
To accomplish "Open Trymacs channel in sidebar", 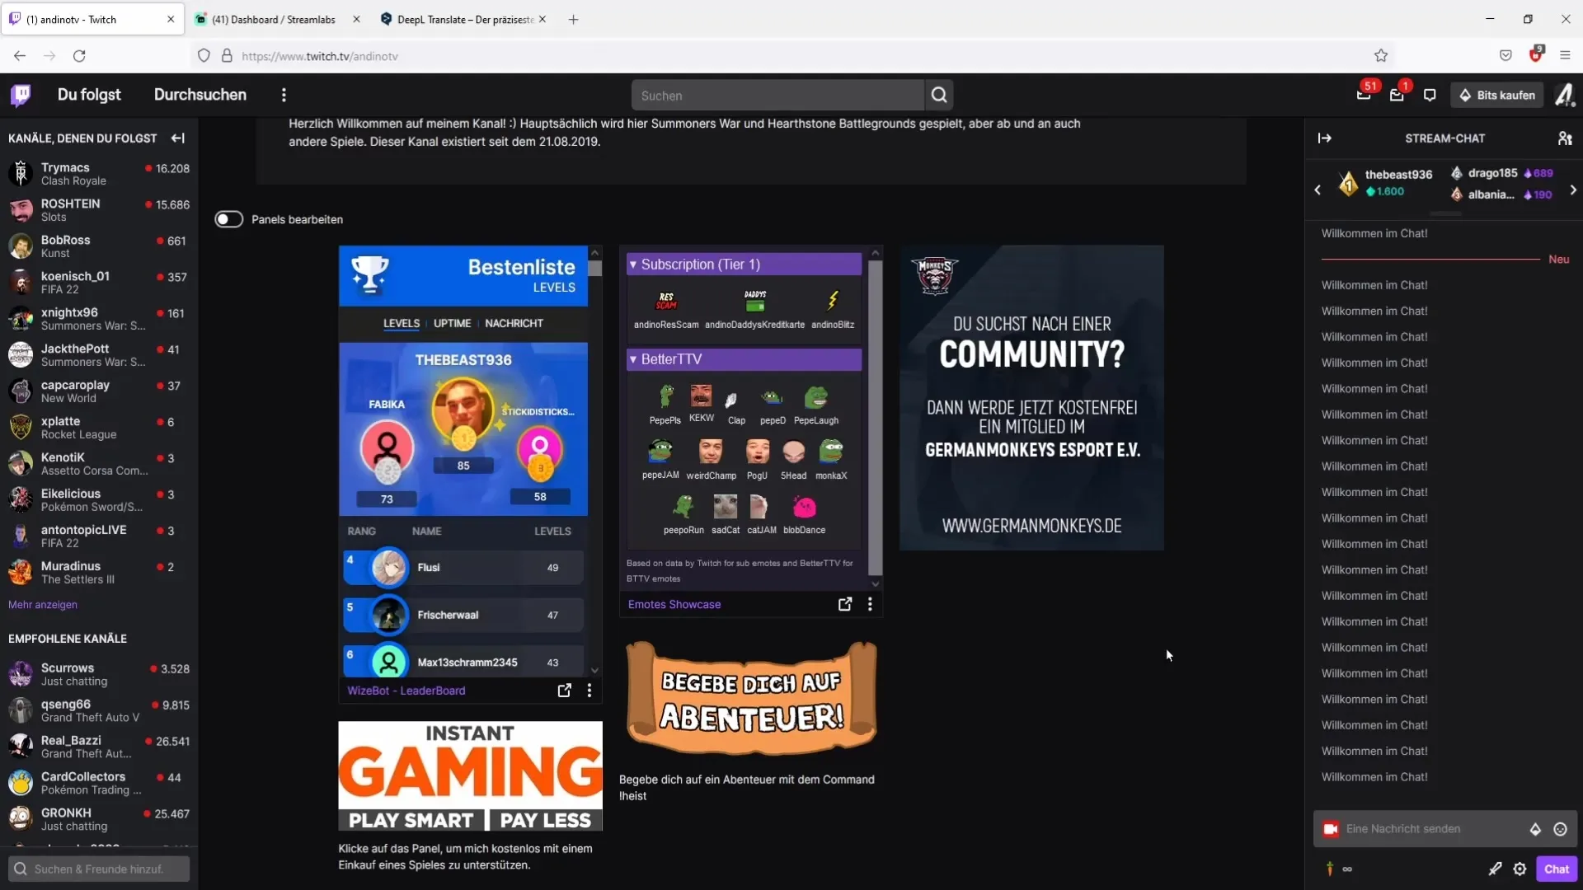I will [x=99, y=174].
